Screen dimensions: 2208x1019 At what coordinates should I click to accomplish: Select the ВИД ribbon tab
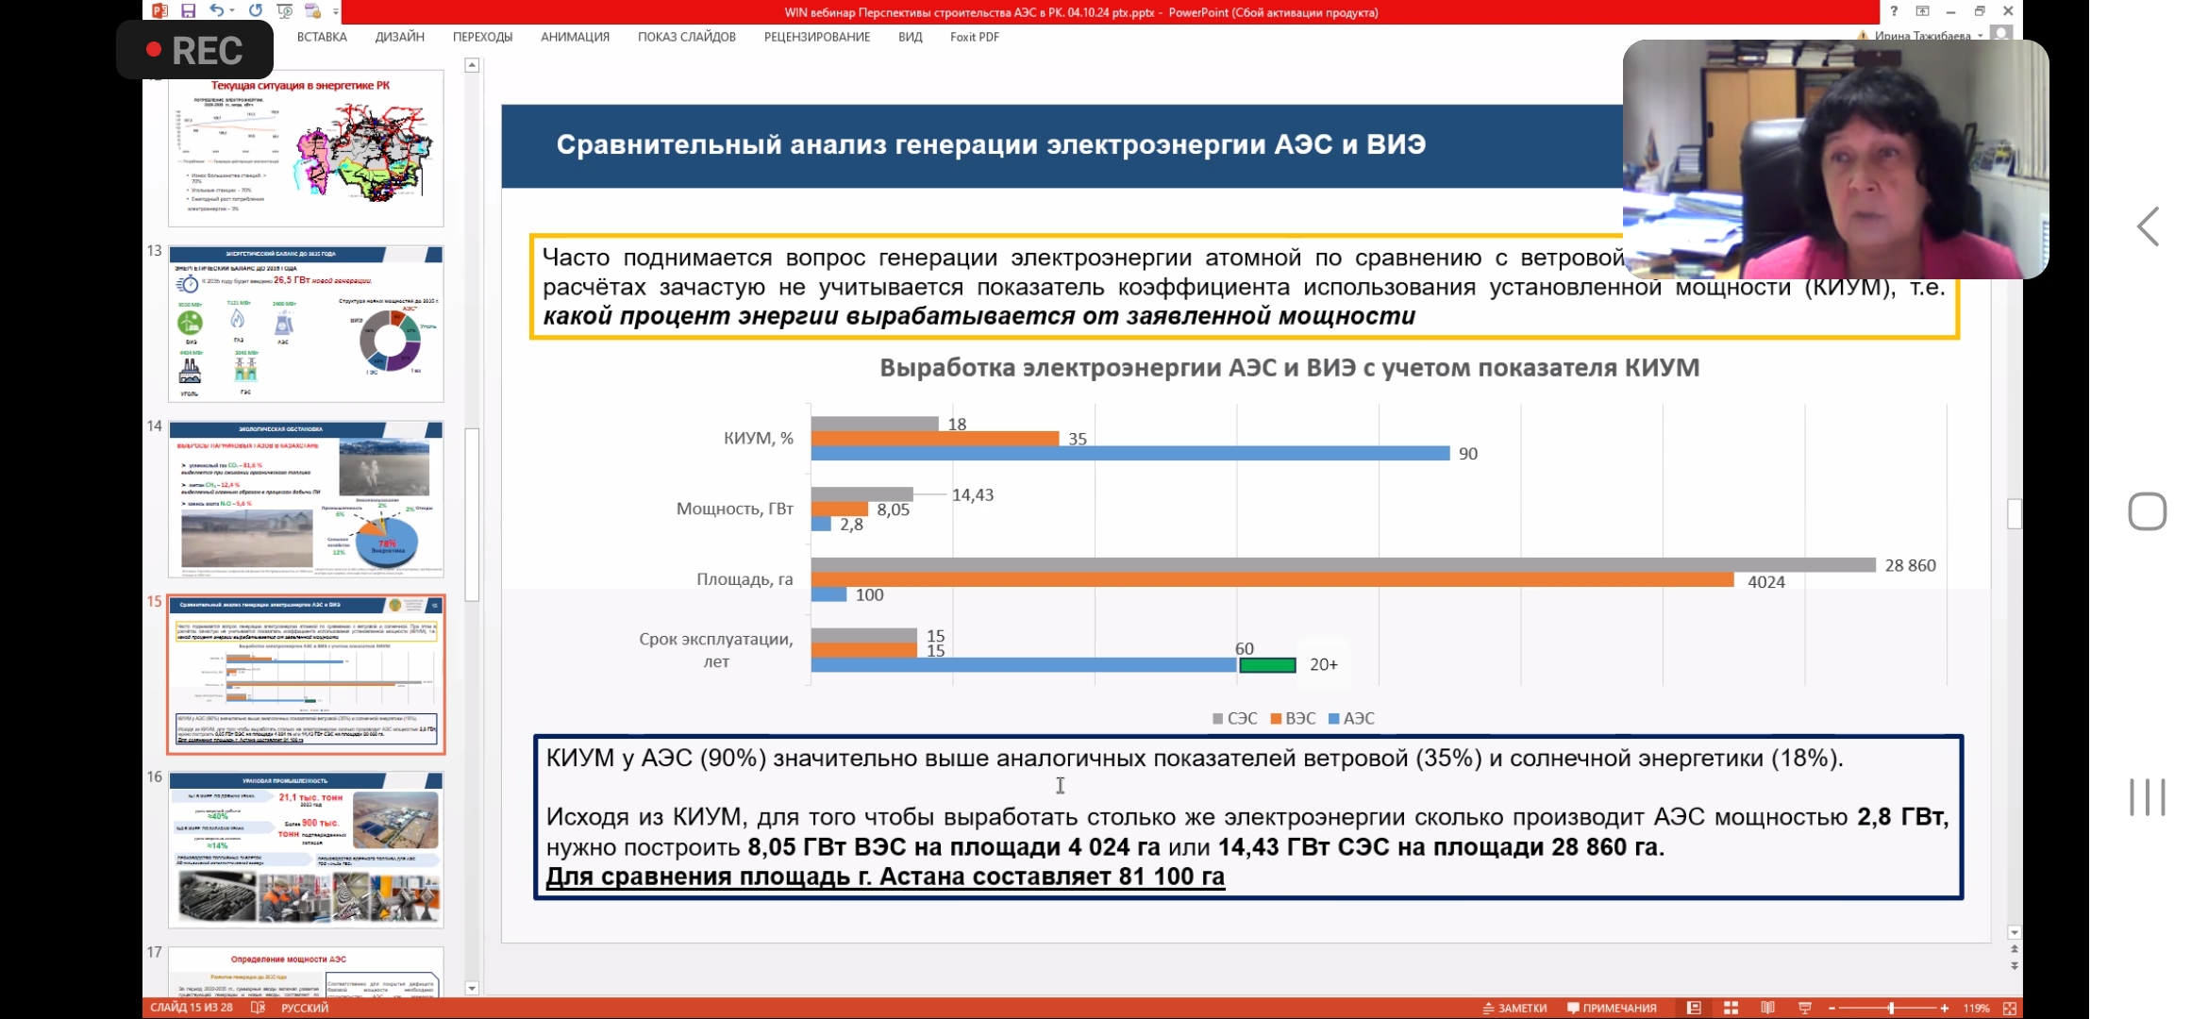click(911, 37)
